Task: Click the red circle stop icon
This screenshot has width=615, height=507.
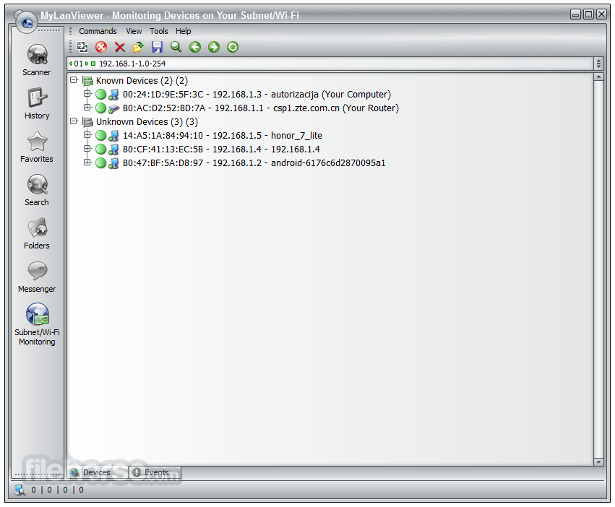Action: (101, 47)
